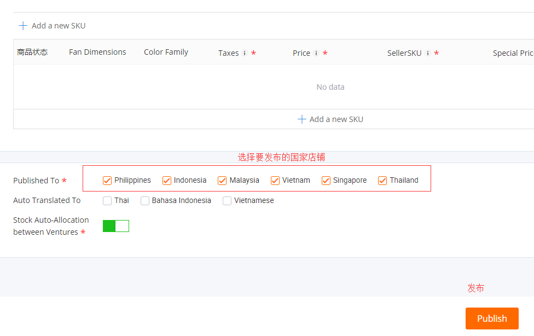
Task: Uncheck the Philippines checkbox
Action: click(x=107, y=180)
